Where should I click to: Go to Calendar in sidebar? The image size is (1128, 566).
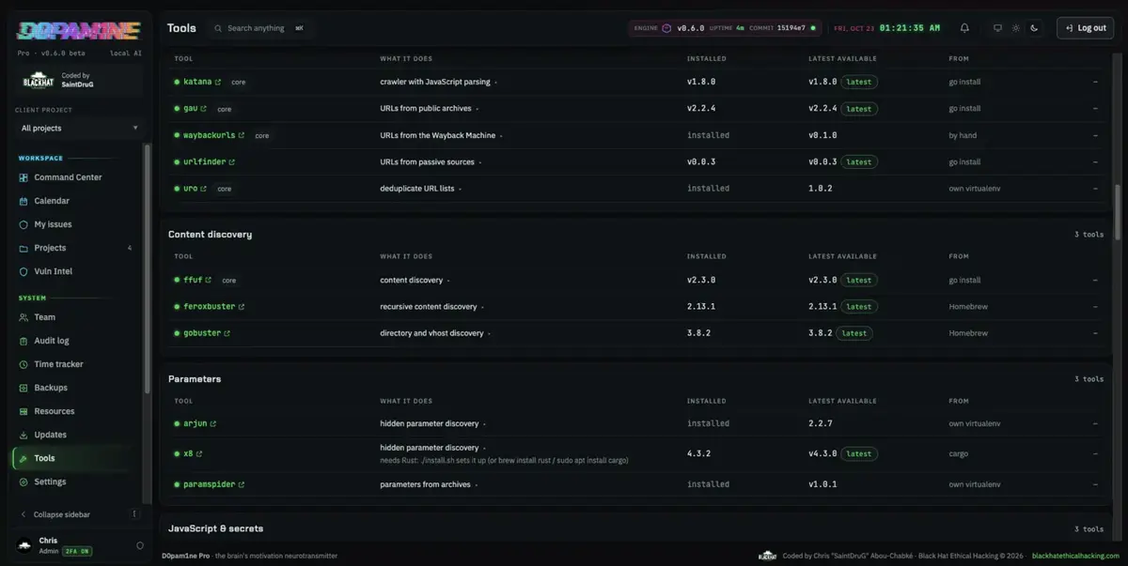point(76,201)
